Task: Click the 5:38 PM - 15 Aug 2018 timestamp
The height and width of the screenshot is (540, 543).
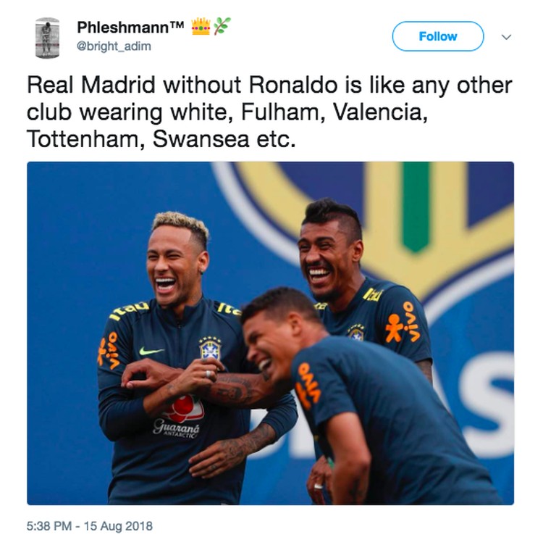Action: pos(89,526)
